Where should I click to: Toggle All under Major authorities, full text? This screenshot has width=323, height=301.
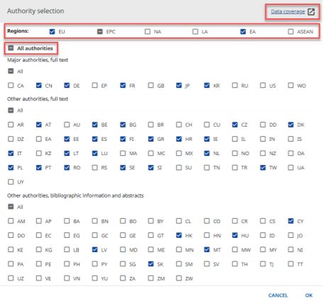click(11, 71)
